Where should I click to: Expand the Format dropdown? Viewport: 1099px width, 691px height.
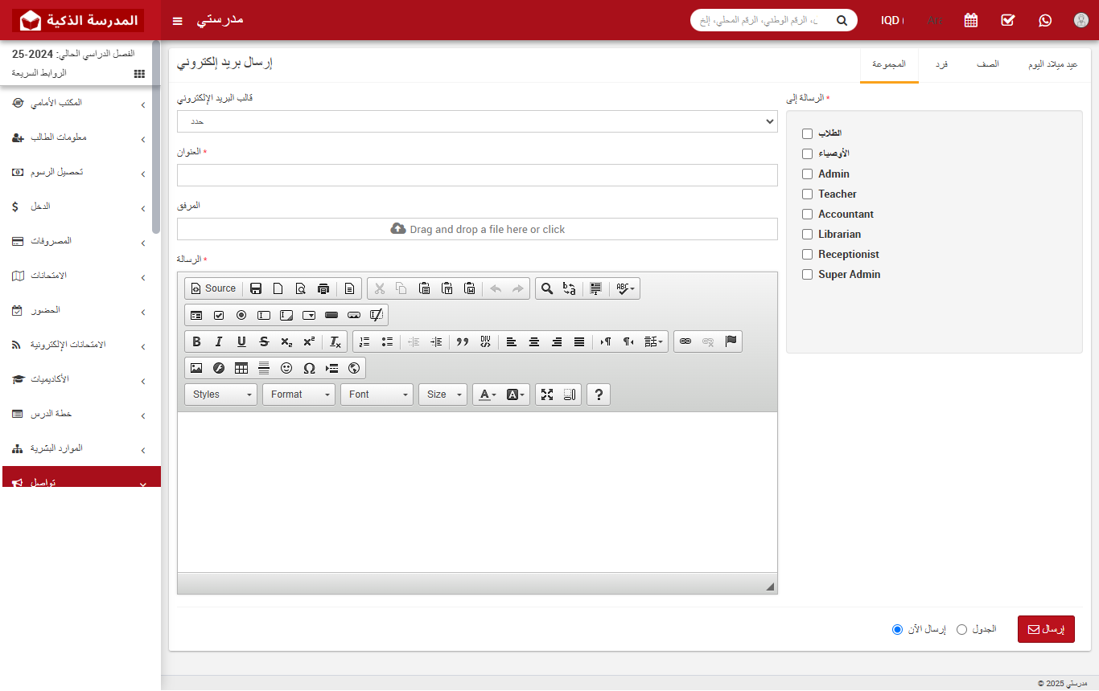tap(298, 395)
